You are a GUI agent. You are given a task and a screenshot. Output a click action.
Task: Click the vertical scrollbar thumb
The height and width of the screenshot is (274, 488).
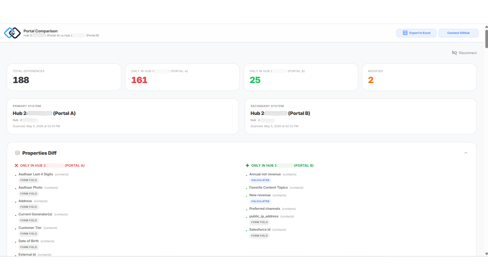coord(486,38)
